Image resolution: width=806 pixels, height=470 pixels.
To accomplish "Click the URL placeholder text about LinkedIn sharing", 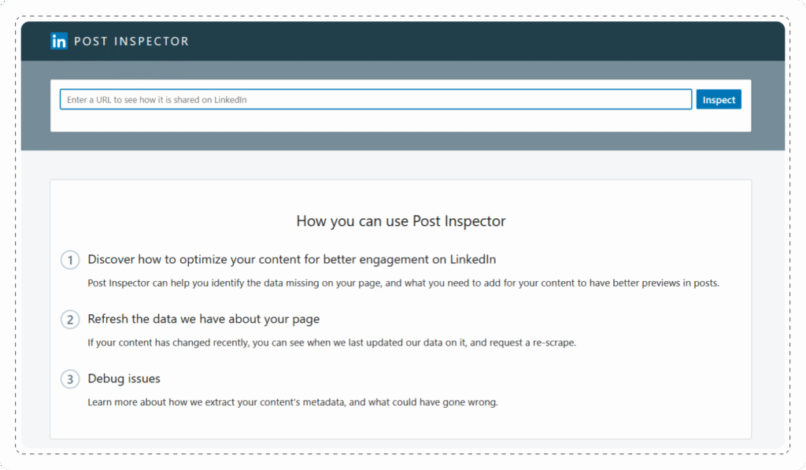I will (155, 99).
